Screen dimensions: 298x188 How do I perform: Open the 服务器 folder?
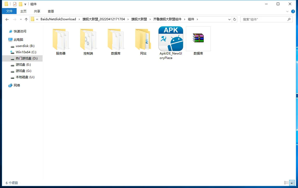click(61, 40)
